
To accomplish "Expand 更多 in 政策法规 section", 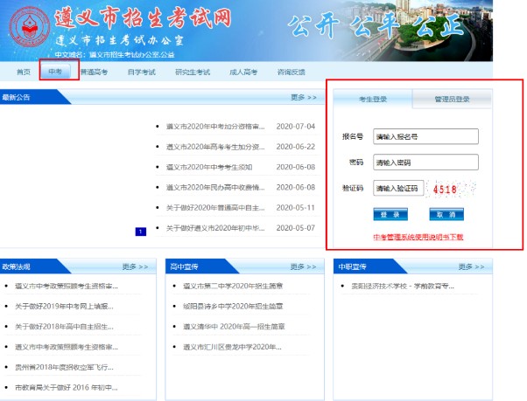I will 134,266.
